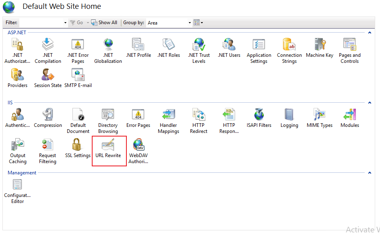Collapse the ASP.NET group
The height and width of the screenshot is (234, 380).
click(x=370, y=33)
